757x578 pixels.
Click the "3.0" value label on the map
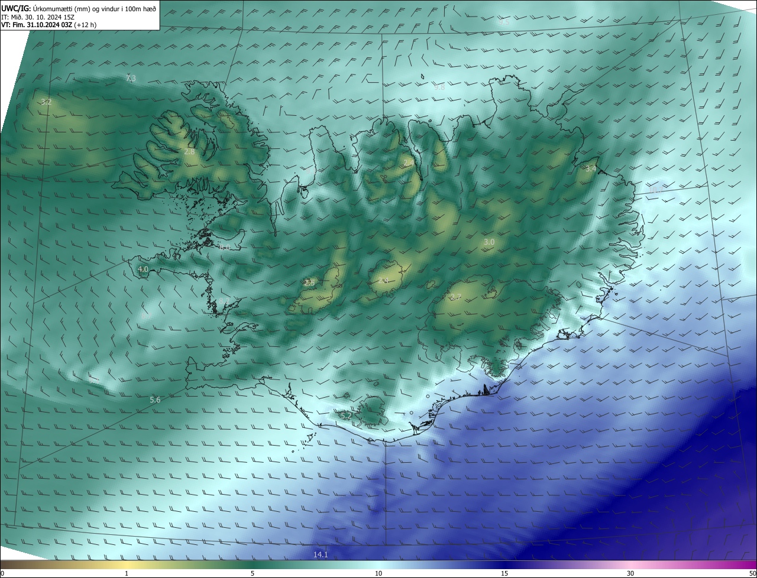coord(489,242)
